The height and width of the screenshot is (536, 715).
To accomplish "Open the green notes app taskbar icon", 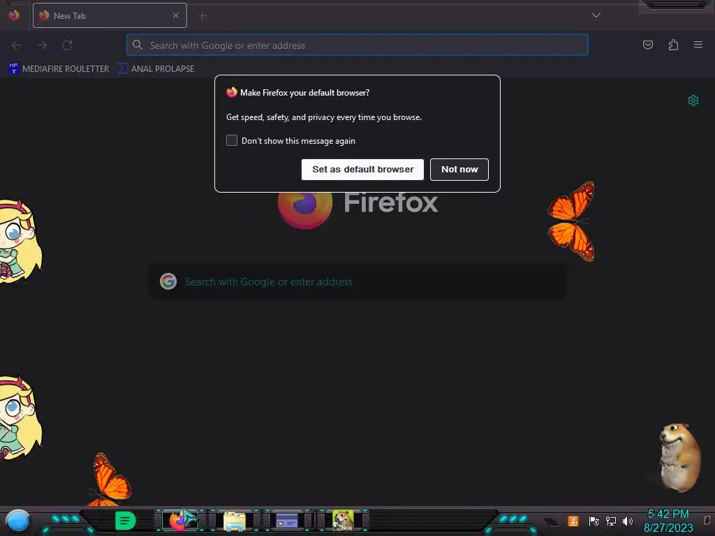I will [x=126, y=521].
